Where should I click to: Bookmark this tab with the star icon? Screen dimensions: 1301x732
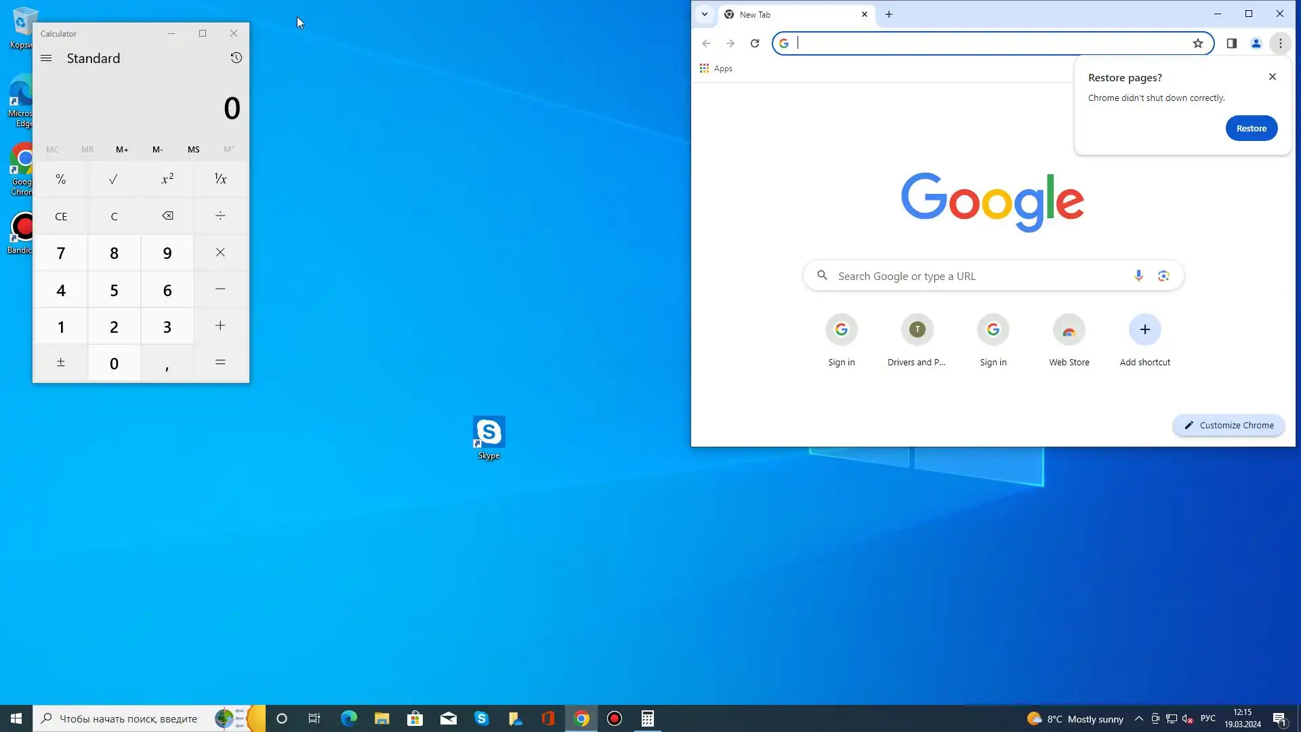tap(1197, 43)
